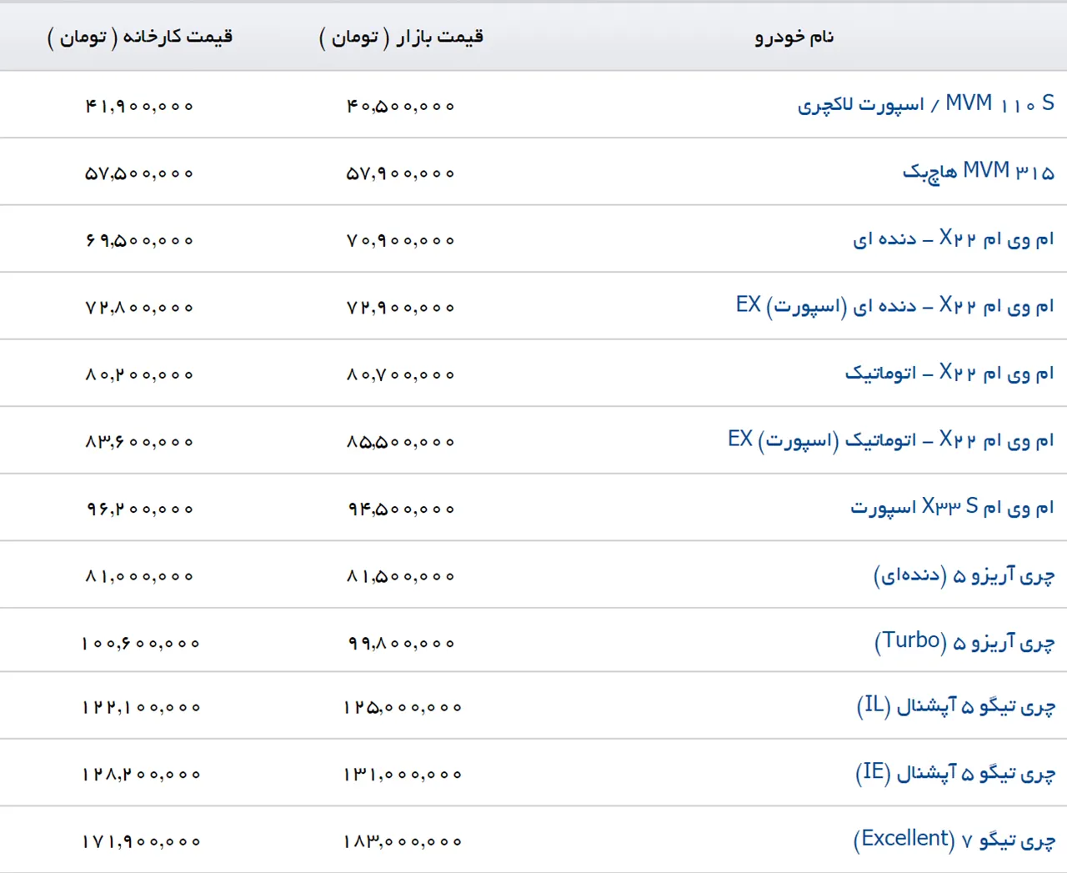Select factory price ۱۲۲,۱۰۰,۰۰۰
The width and height of the screenshot is (1067, 873).
[x=140, y=707]
